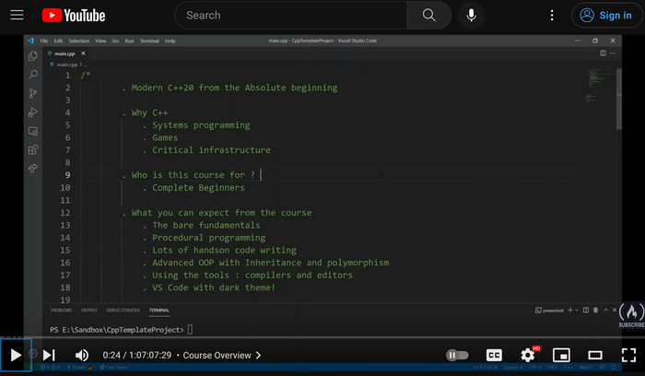The height and width of the screenshot is (376, 645).
Task: Open the Source Control sidebar icon
Action: point(33,93)
